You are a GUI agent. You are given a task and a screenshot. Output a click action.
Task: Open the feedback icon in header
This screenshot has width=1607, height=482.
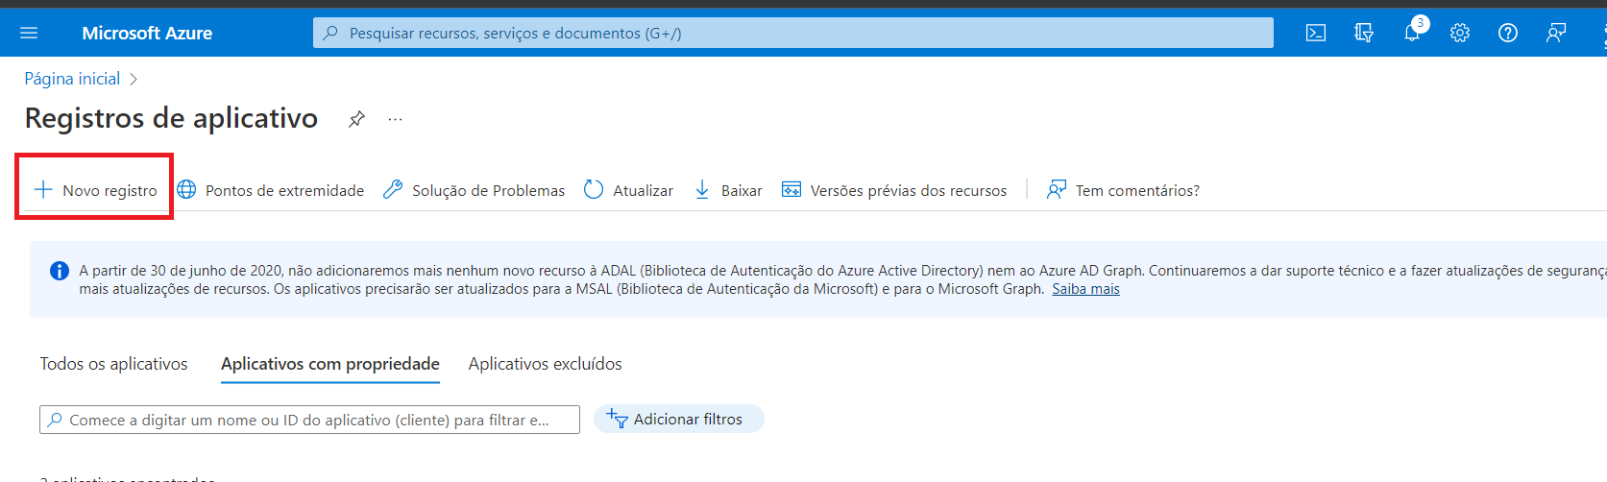tap(1556, 33)
